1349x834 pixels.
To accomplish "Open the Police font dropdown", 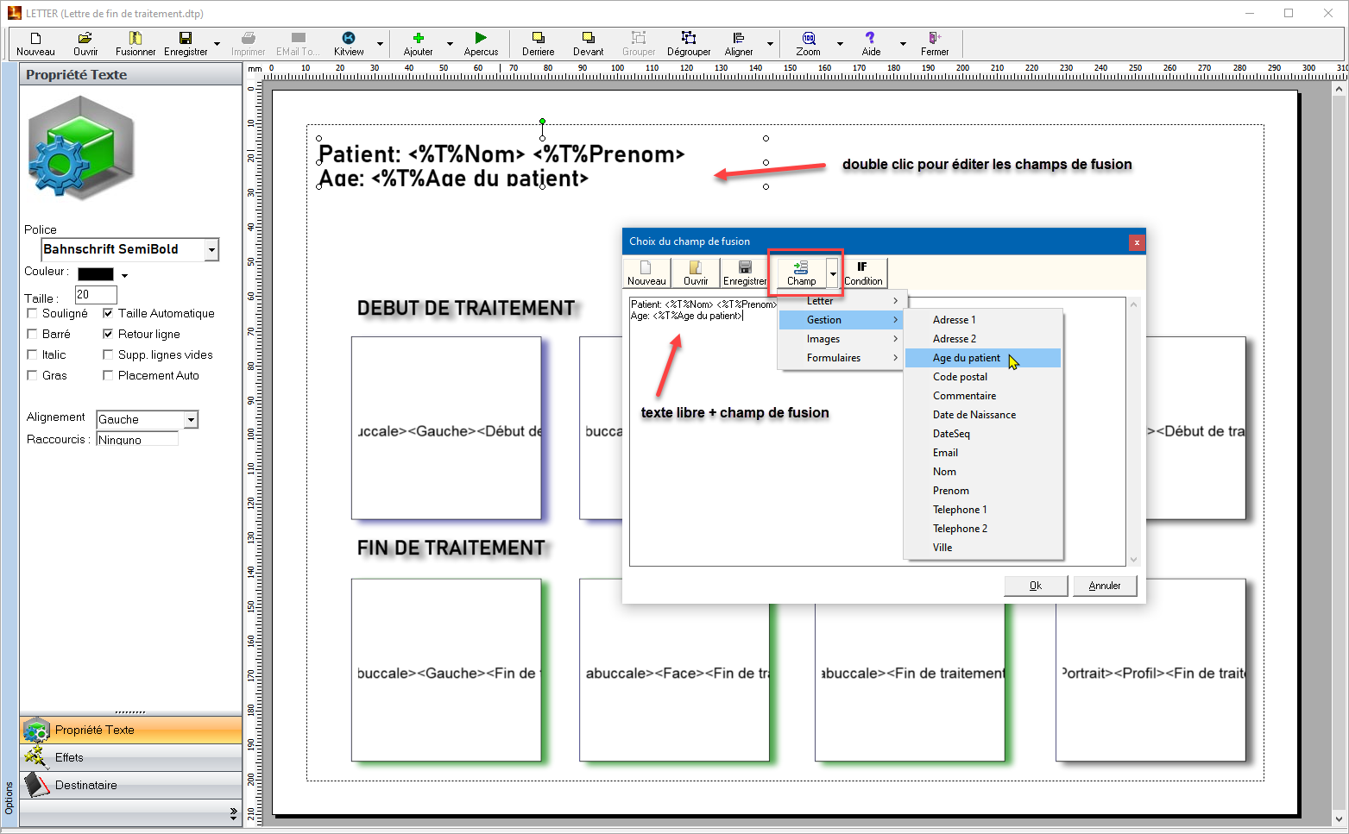I will 211,249.
